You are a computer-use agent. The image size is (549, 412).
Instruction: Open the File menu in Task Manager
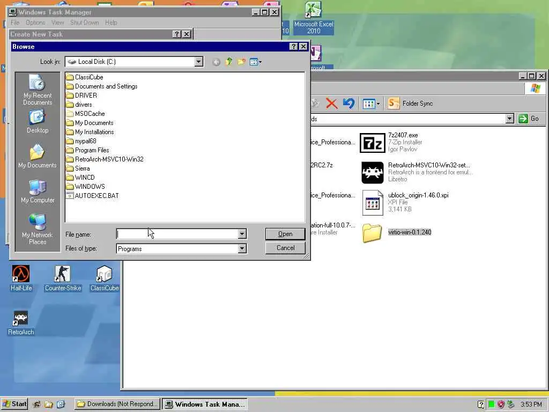coord(15,23)
